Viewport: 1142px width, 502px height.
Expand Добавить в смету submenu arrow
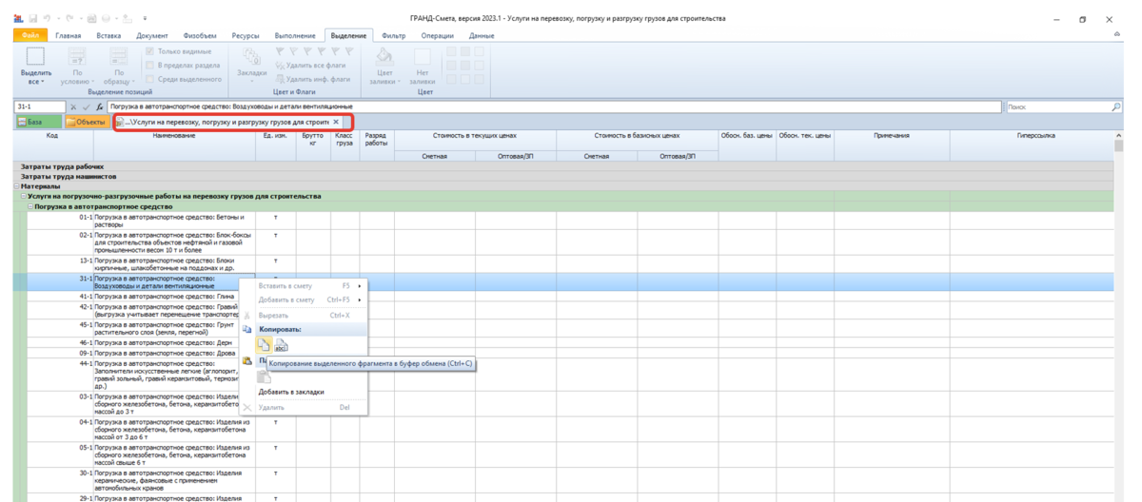click(x=360, y=299)
